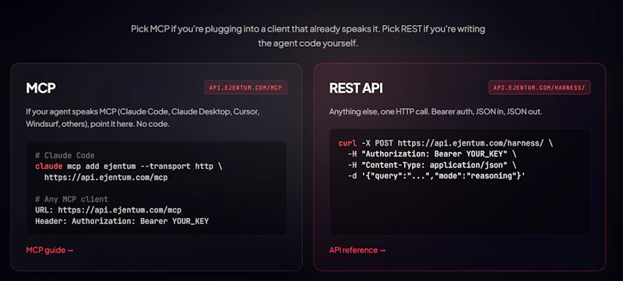This screenshot has width=623, height=281.
Task: Click the MCP card heading
Action: click(x=40, y=88)
